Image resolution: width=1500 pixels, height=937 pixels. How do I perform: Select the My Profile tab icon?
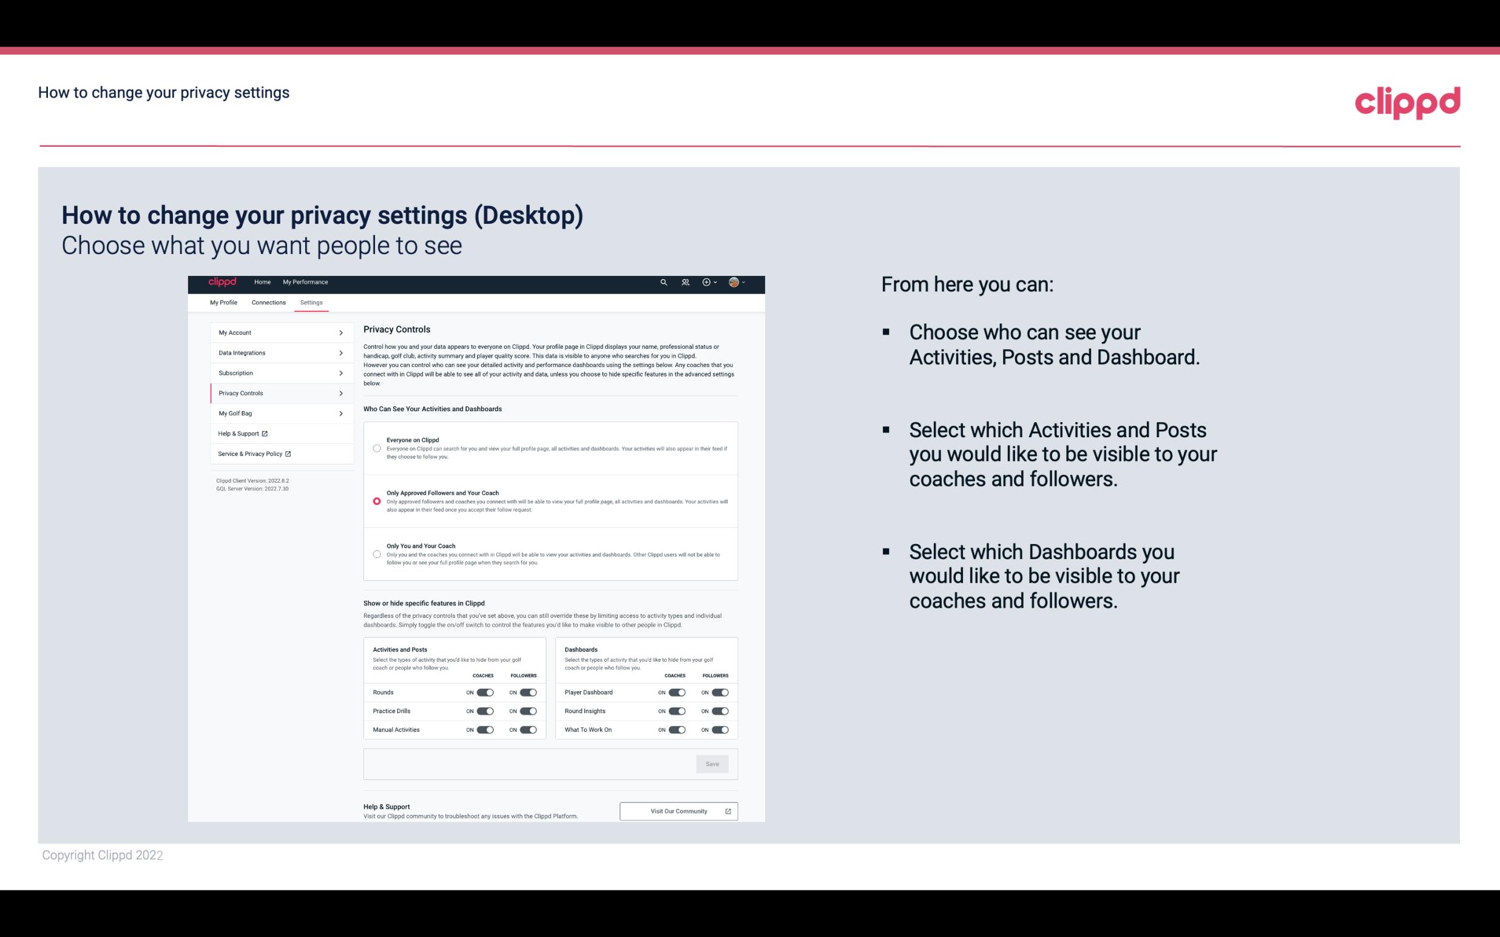223,302
